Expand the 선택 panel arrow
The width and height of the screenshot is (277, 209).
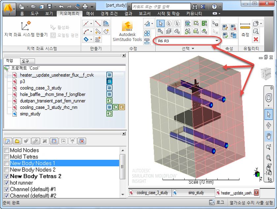[193, 49]
